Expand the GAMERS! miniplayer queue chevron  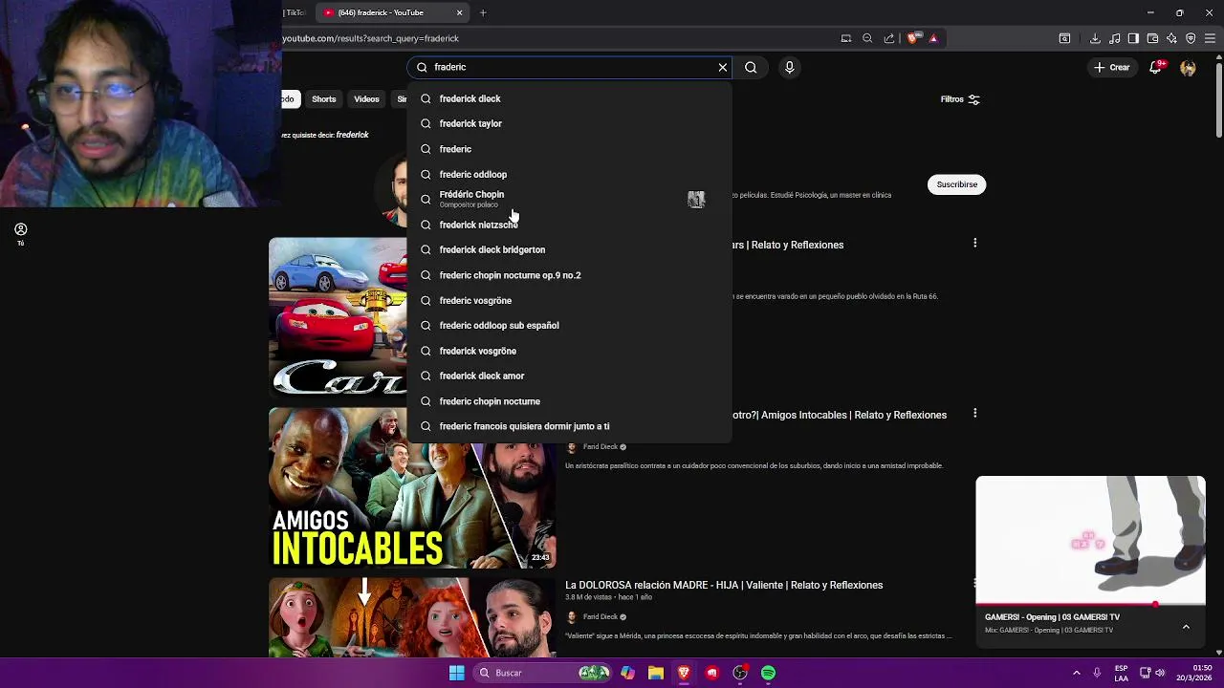pos(1186,627)
